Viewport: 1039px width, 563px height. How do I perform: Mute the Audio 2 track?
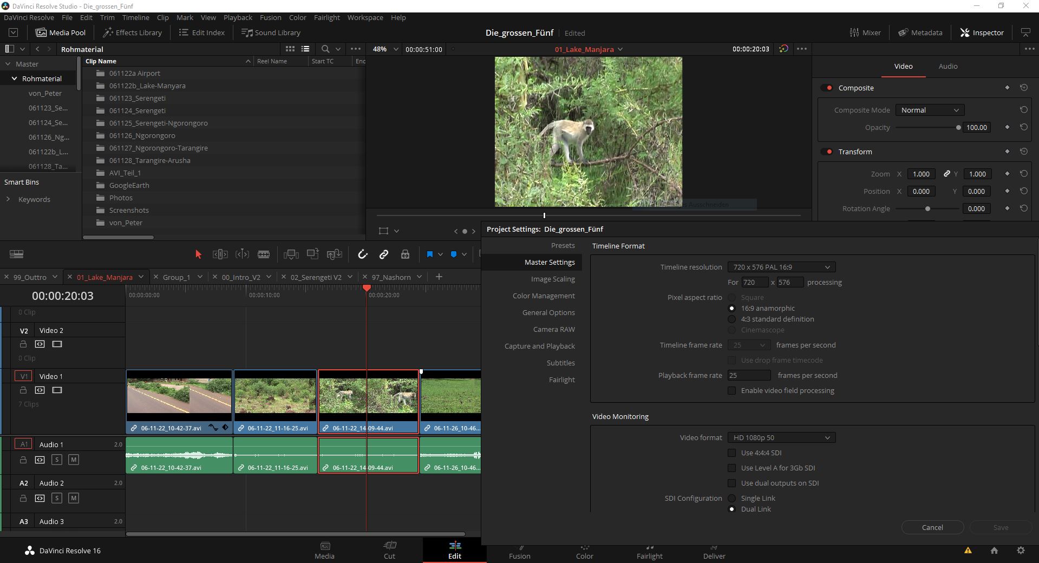[x=74, y=498]
